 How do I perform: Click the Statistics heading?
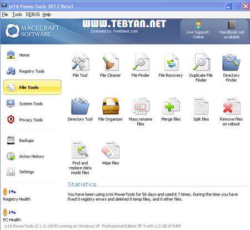point(82,184)
